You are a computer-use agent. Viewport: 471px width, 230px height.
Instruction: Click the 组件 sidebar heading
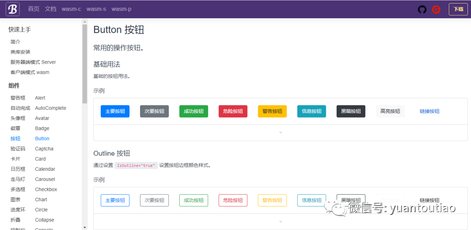(14, 86)
